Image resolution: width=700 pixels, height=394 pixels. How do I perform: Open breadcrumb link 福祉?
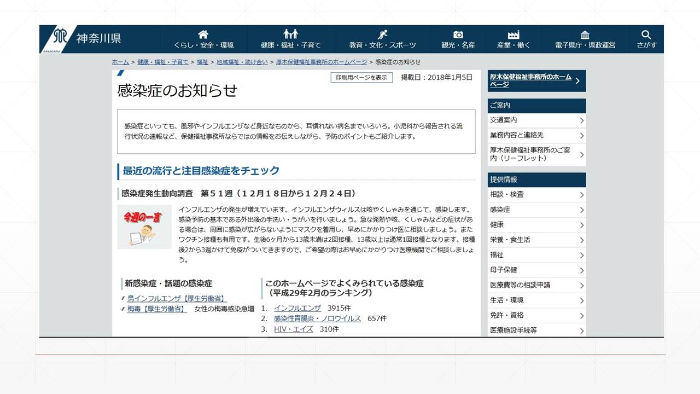pyautogui.click(x=202, y=62)
